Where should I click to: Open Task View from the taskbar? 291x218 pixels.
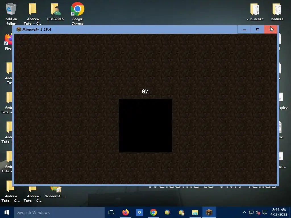click(111, 212)
